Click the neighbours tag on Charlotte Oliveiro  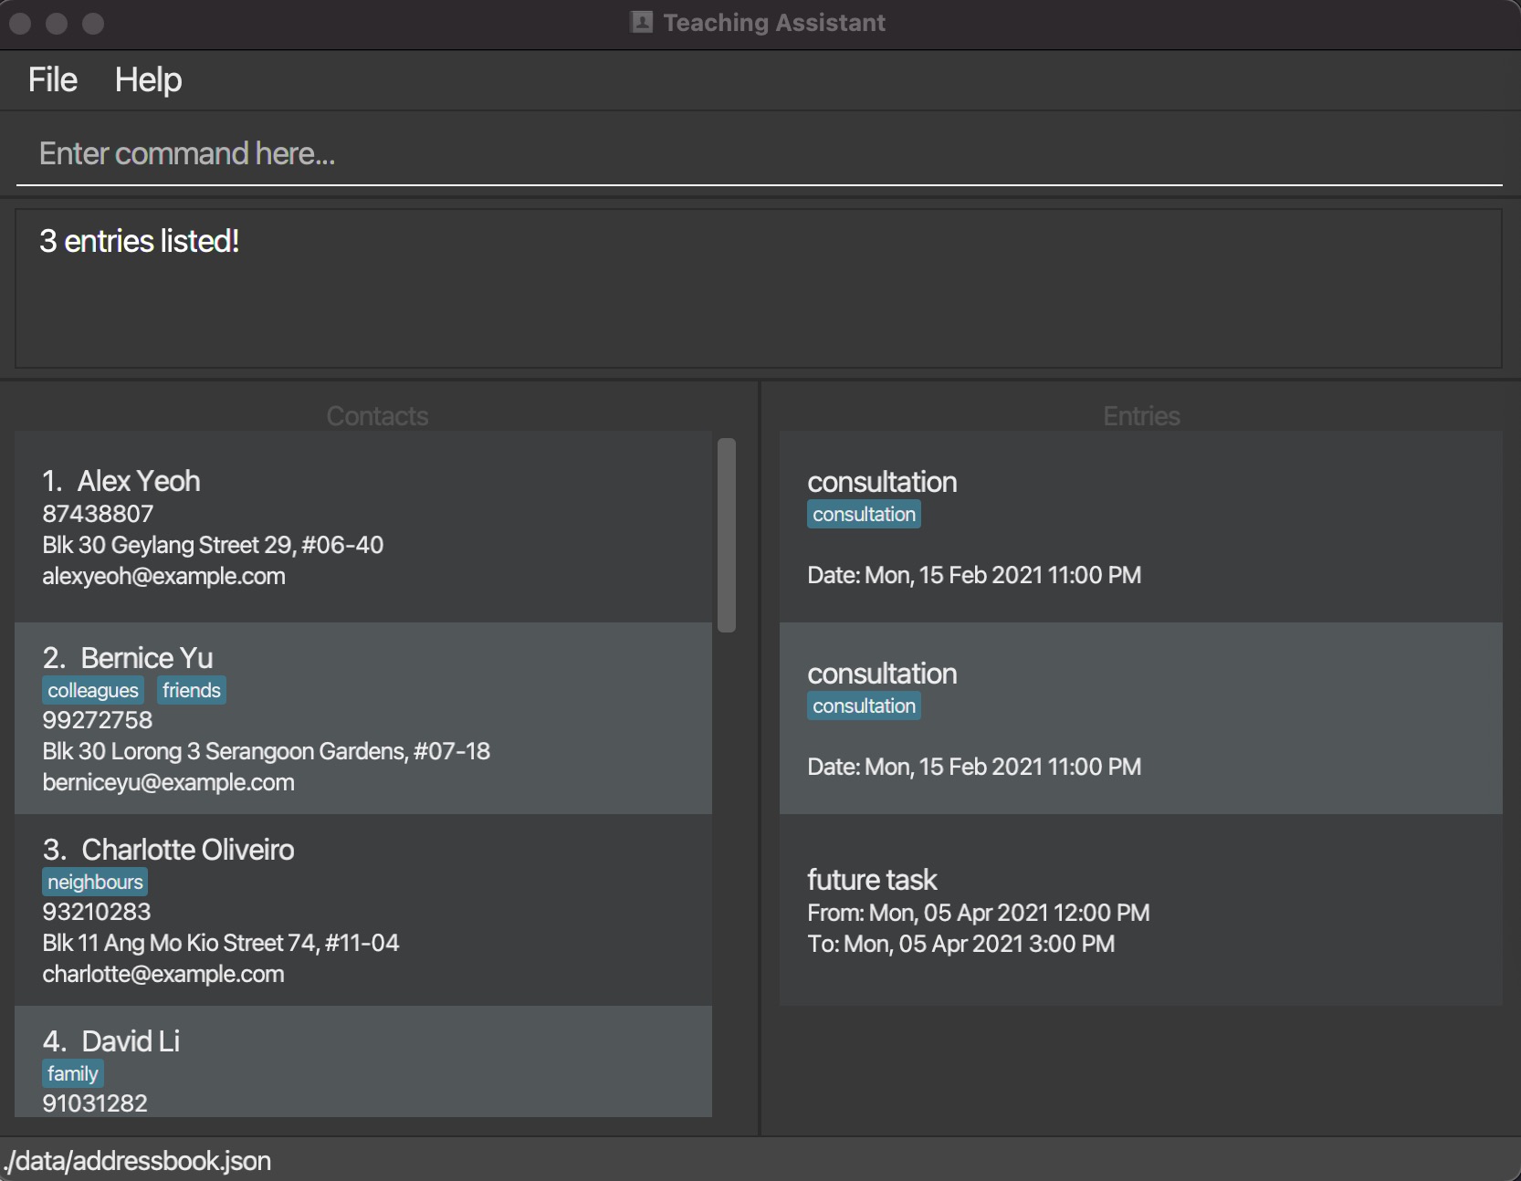(x=95, y=883)
